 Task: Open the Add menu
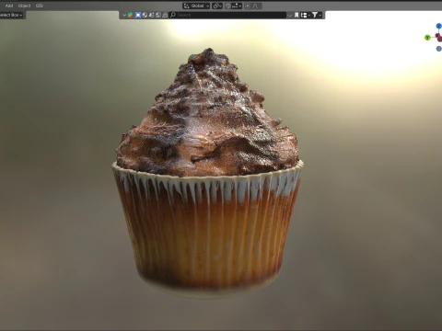[x=9, y=6]
